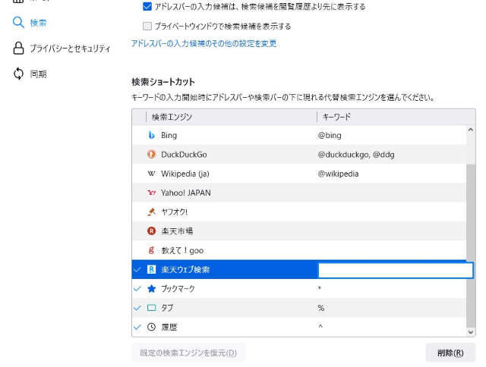Image resolution: width=486 pixels, height=367 pixels.
Task: Toggle the checkmark for ブックマーク
Action: click(x=137, y=289)
